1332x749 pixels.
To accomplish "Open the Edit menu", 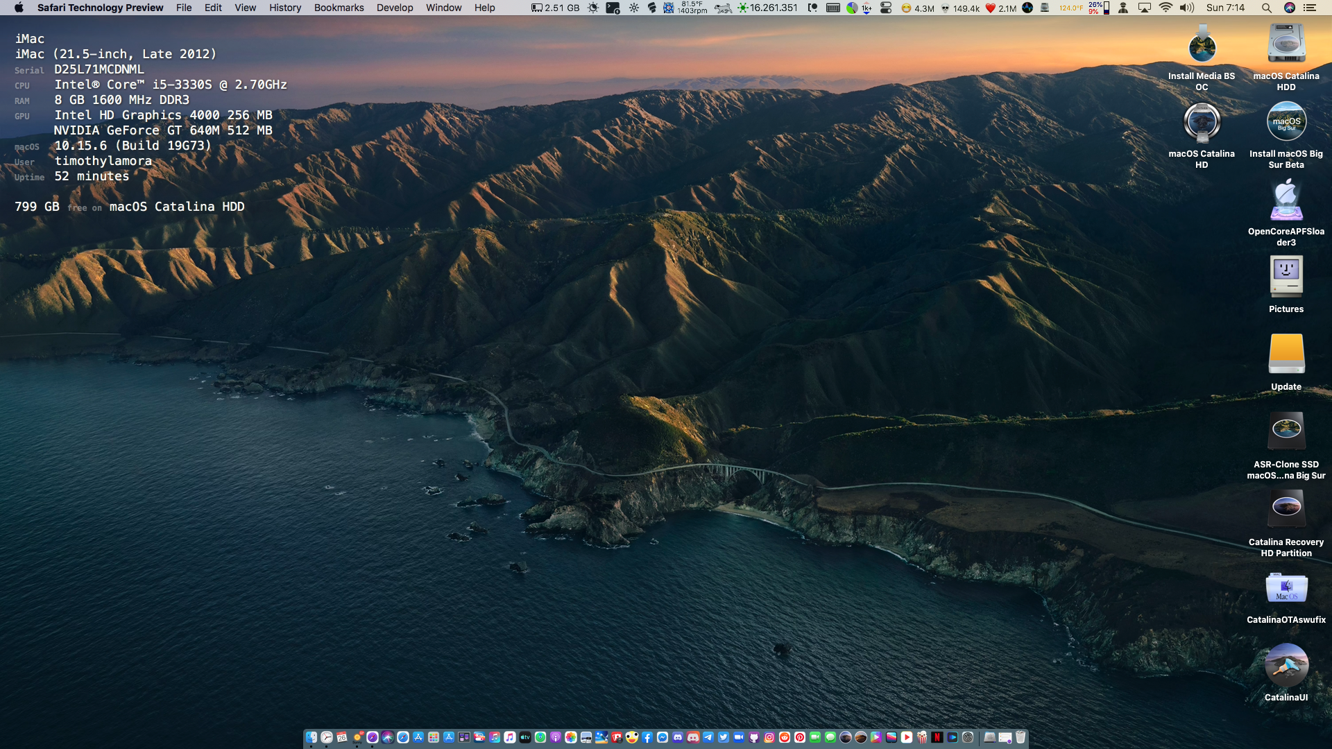I will click(213, 8).
